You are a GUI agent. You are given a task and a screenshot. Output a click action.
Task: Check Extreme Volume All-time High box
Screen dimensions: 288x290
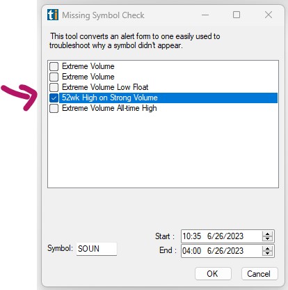click(54, 108)
